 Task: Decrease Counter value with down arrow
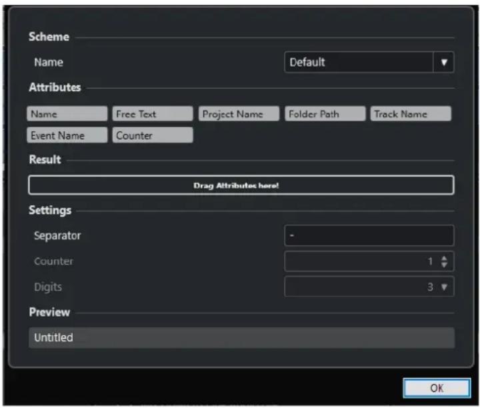pyautogui.click(x=444, y=265)
